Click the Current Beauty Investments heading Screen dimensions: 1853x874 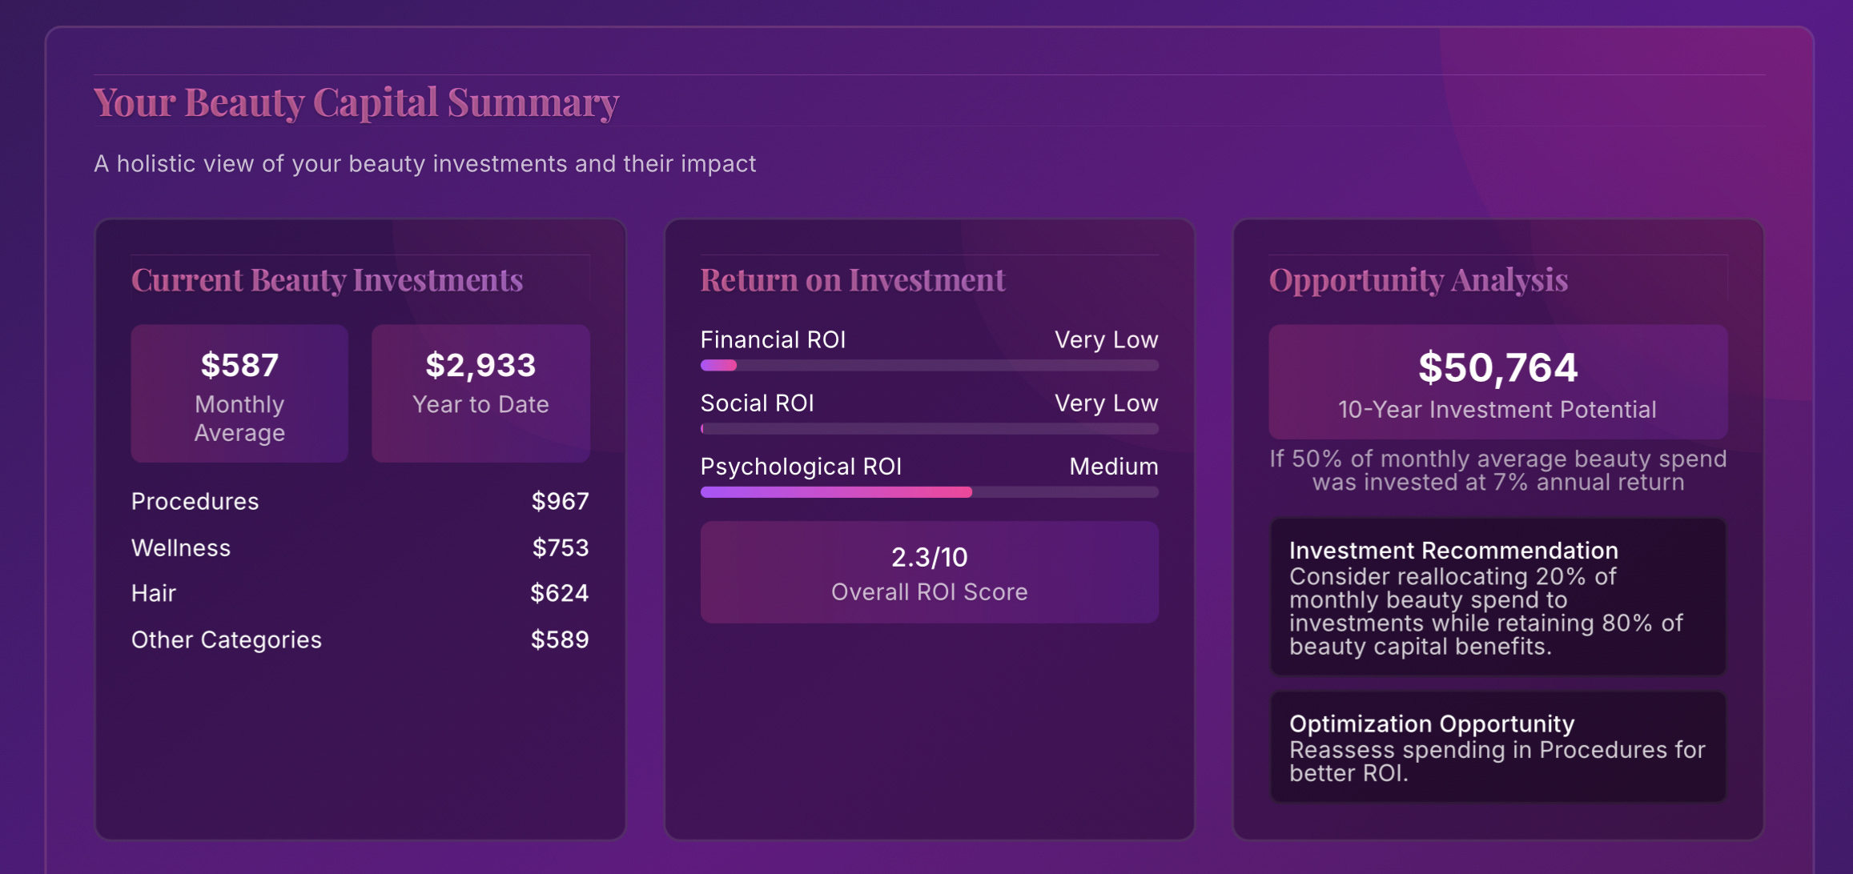click(x=327, y=280)
